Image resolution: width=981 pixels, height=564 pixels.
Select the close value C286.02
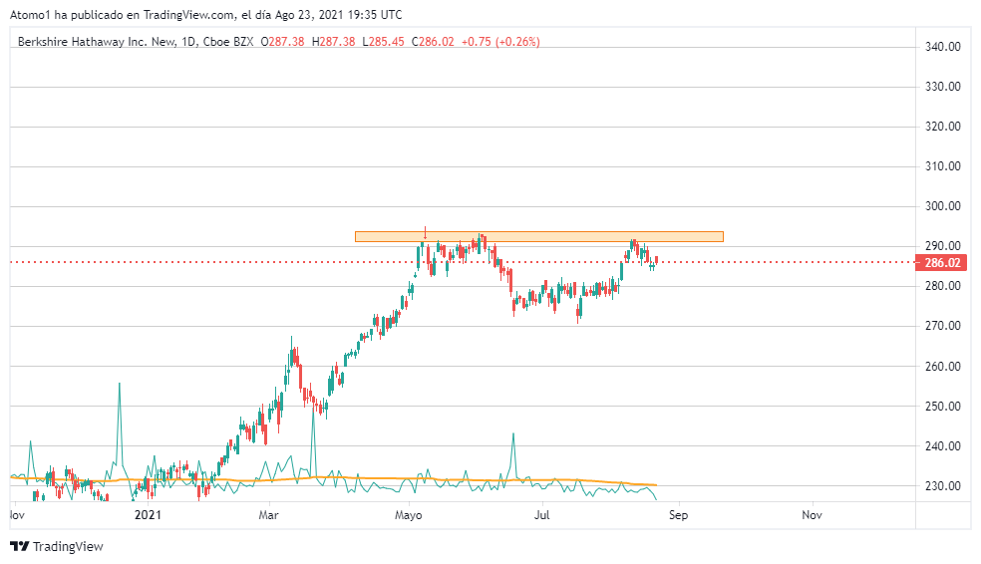433,42
